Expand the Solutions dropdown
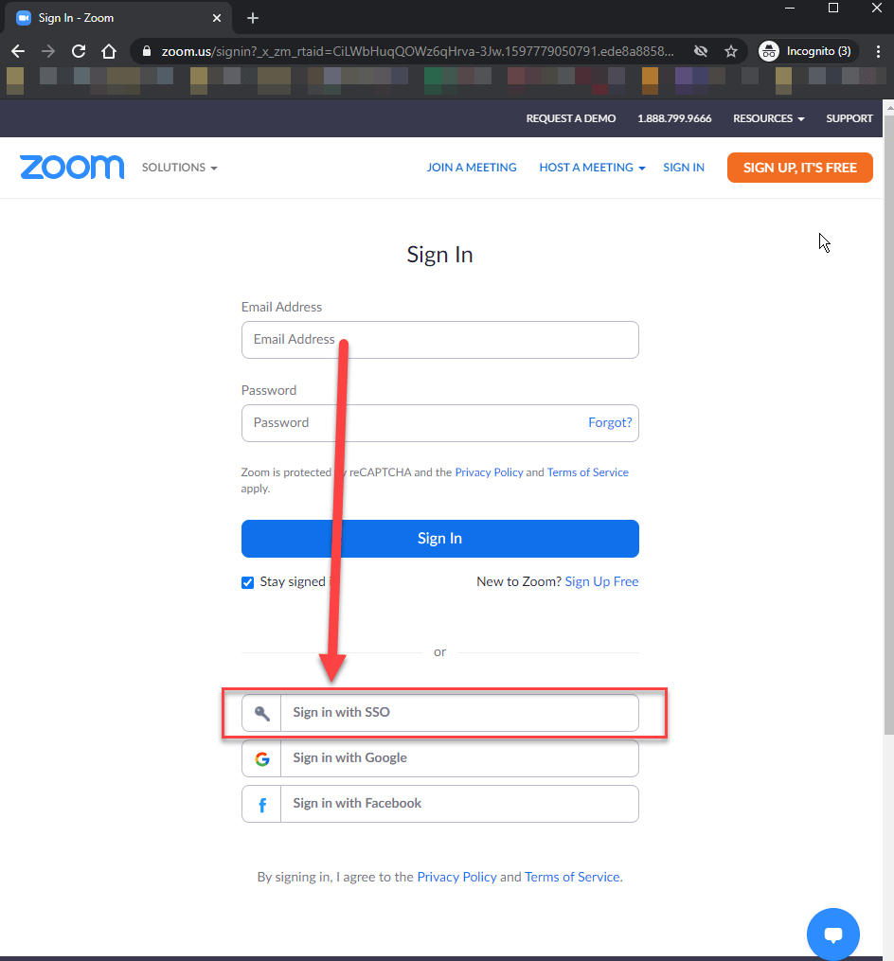The height and width of the screenshot is (961, 894). pyautogui.click(x=180, y=168)
